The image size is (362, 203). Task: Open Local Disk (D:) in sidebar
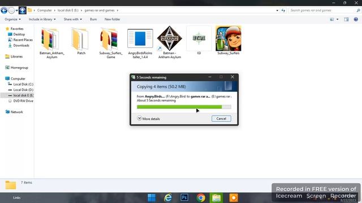click(20, 90)
